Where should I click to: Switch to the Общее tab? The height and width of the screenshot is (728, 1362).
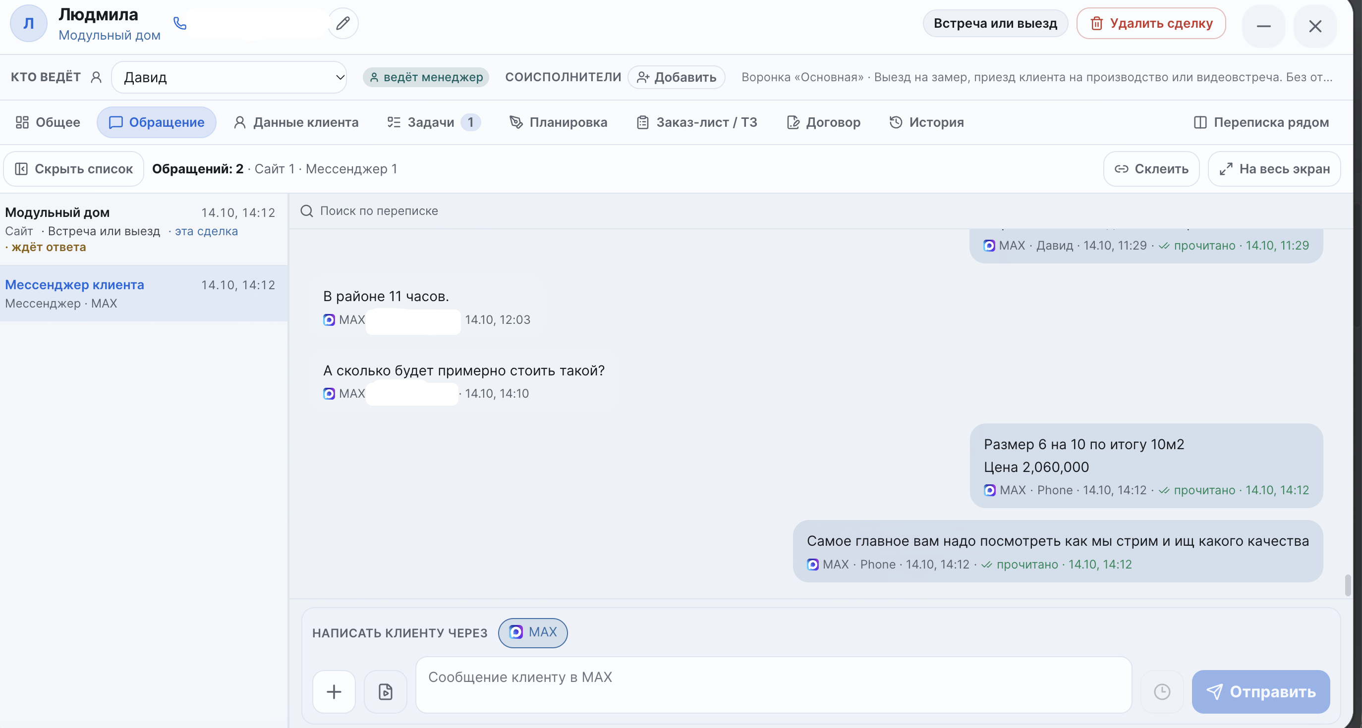click(48, 122)
